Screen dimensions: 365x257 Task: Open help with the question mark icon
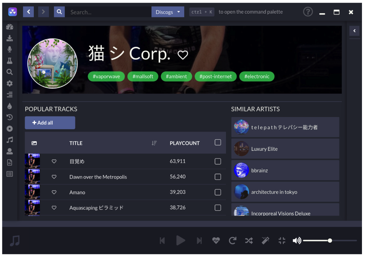308,11
